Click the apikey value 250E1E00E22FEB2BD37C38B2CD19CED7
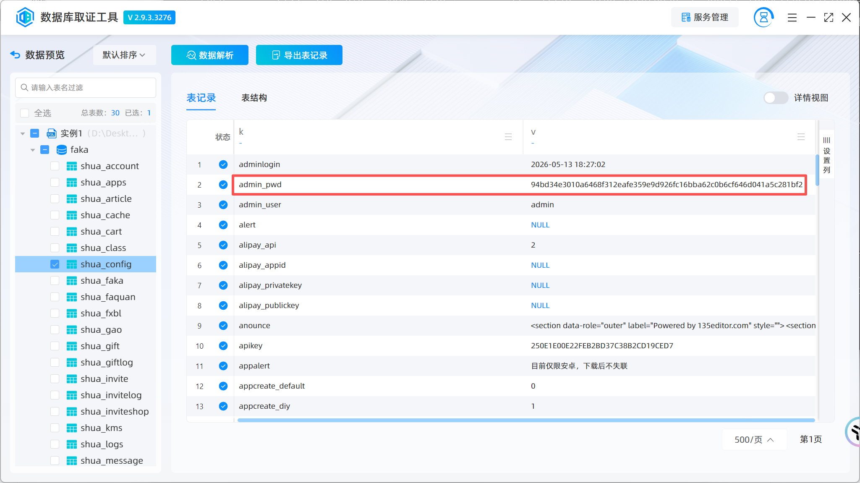 coord(602,346)
